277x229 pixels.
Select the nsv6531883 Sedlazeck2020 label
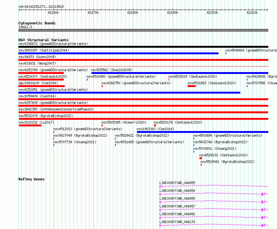pyautogui.click(x=212, y=83)
